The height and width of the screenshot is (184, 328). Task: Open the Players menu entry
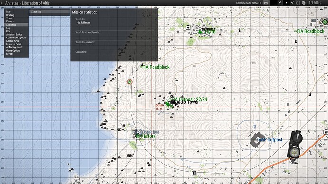tap(10, 21)
